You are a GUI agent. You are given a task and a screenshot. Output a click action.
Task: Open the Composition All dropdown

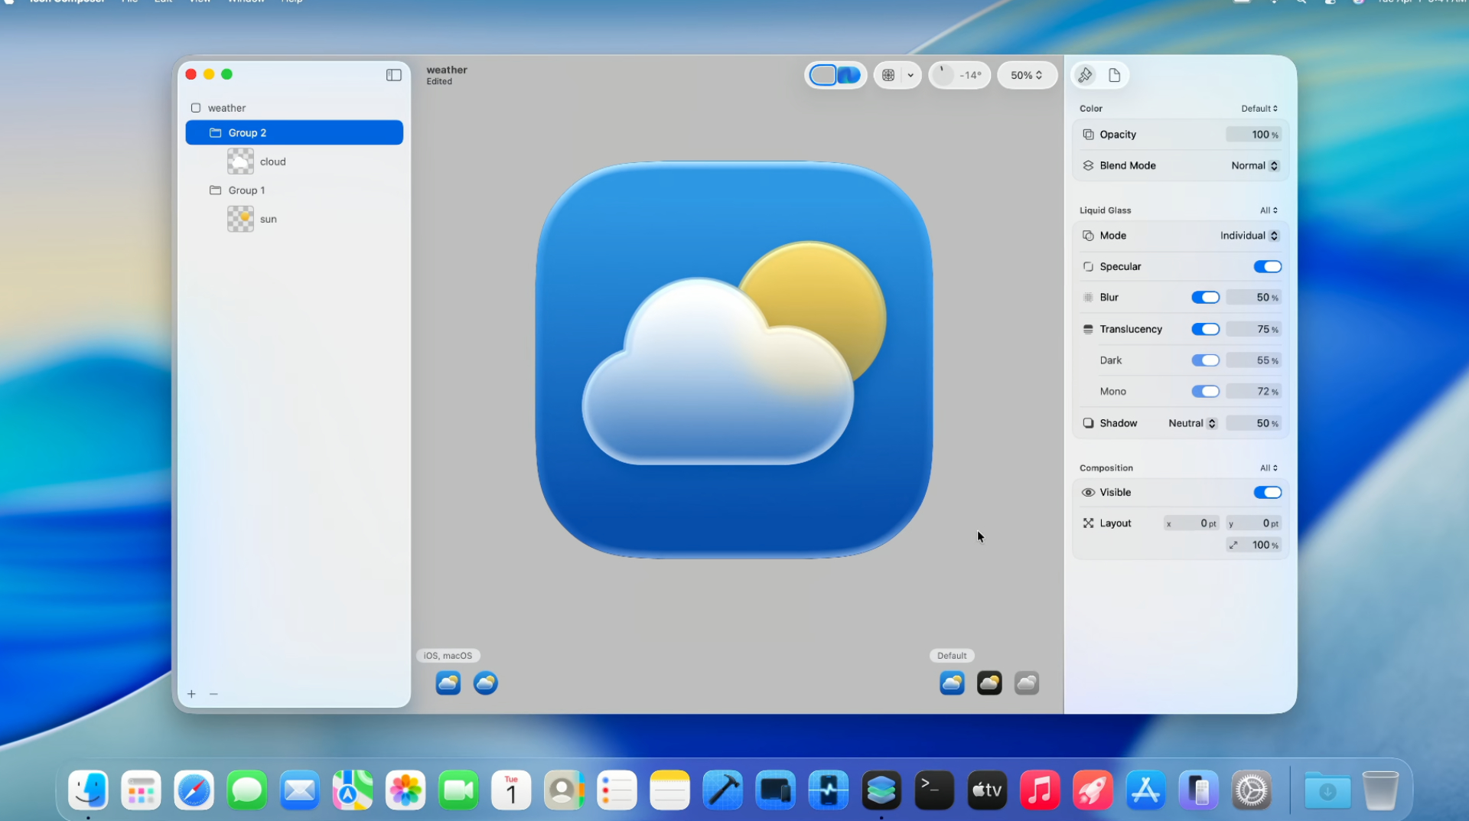(x=1269, y=468)
